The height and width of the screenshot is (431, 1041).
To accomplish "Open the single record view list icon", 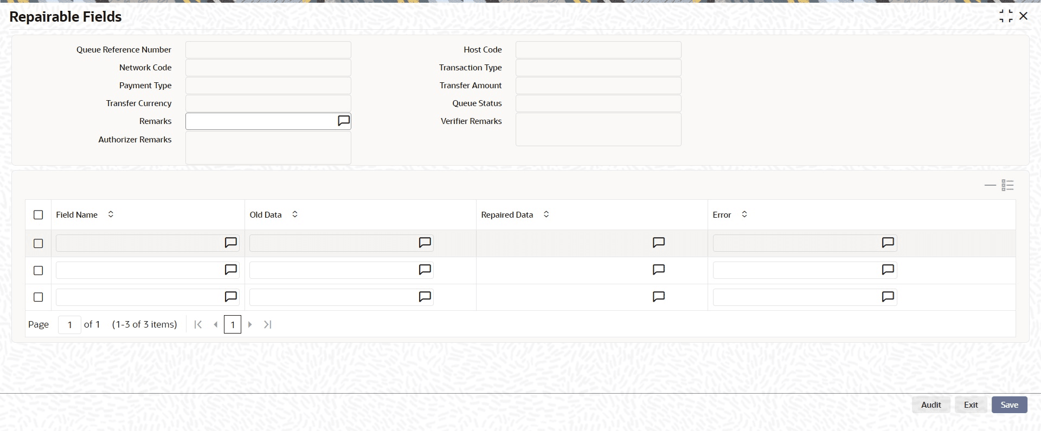I will pyautogui.click(x=1008, y=186).
